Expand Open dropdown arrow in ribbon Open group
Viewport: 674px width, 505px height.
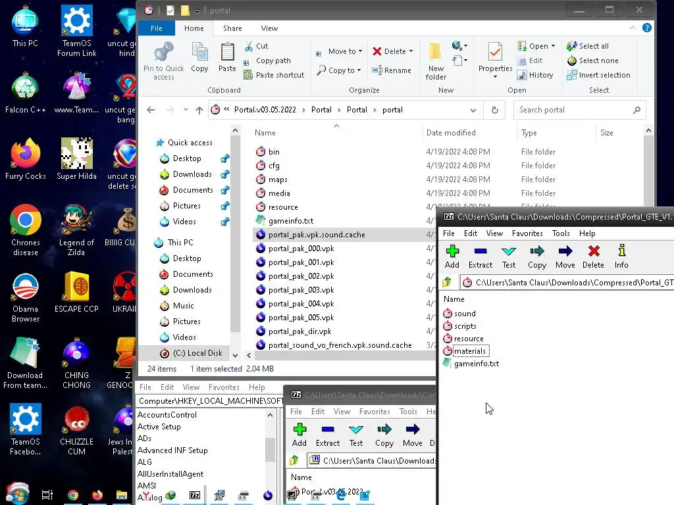[553, 46]
